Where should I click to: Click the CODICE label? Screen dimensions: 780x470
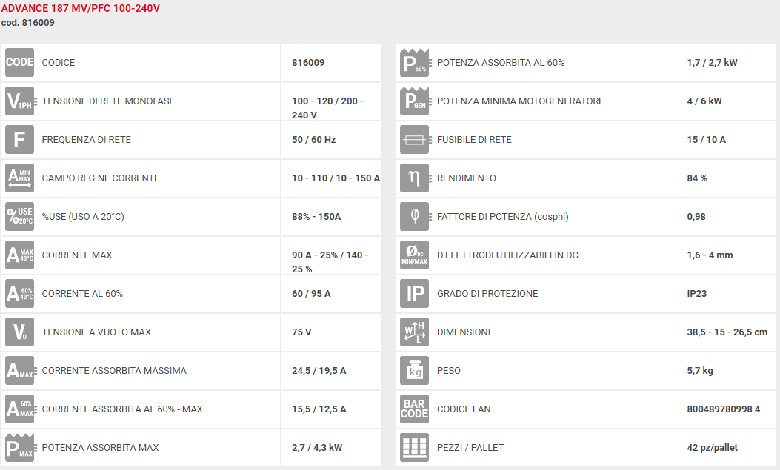tap(59, 63)
